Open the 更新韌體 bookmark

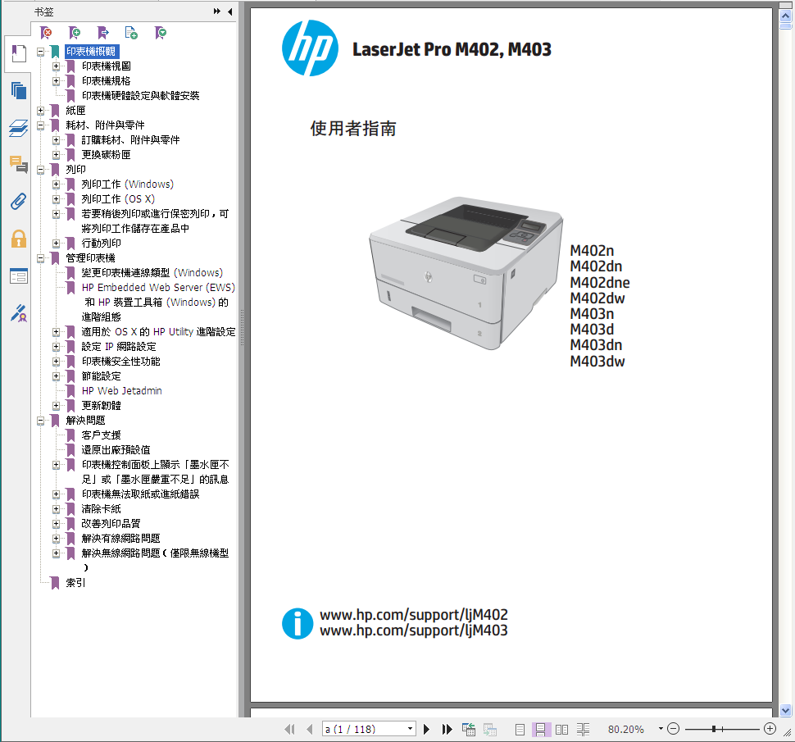(102, 405)
